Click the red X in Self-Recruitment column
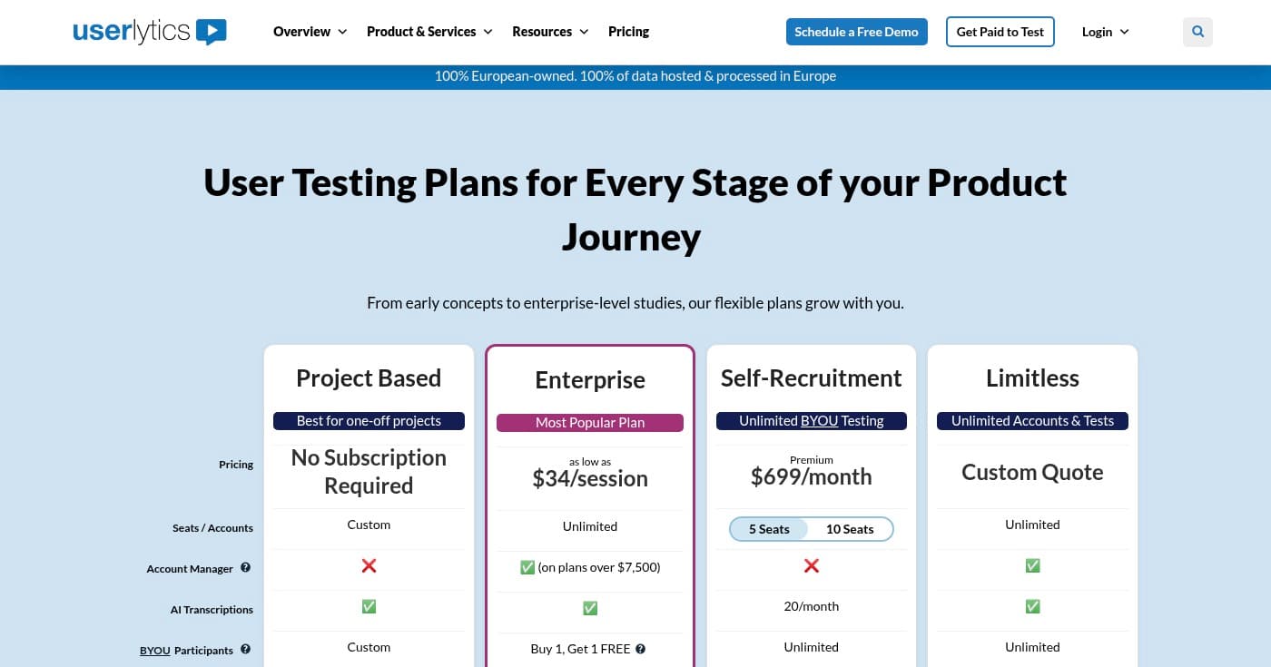Screen dimensions: 1271x667 811,565
